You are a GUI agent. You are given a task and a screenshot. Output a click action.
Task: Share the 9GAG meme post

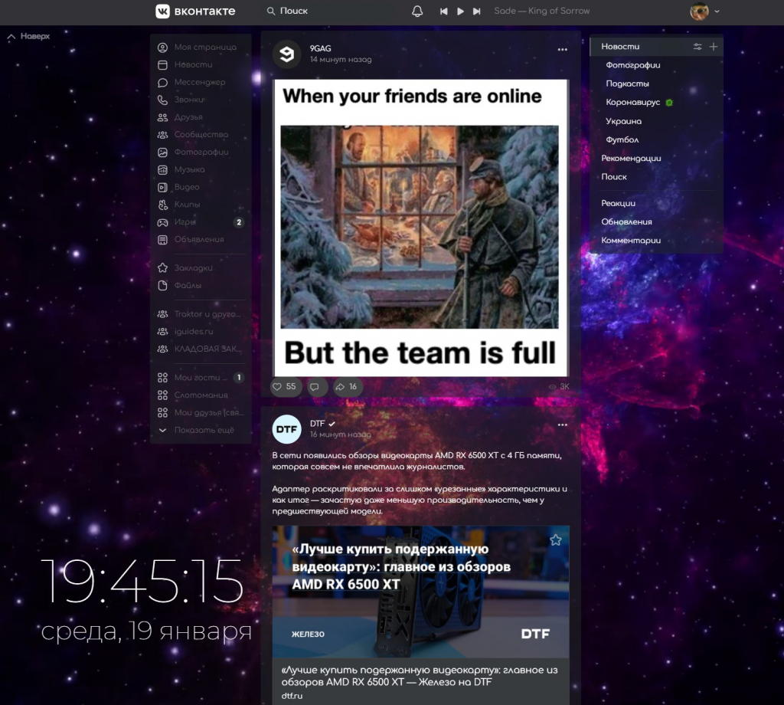[x=347, y=387]
